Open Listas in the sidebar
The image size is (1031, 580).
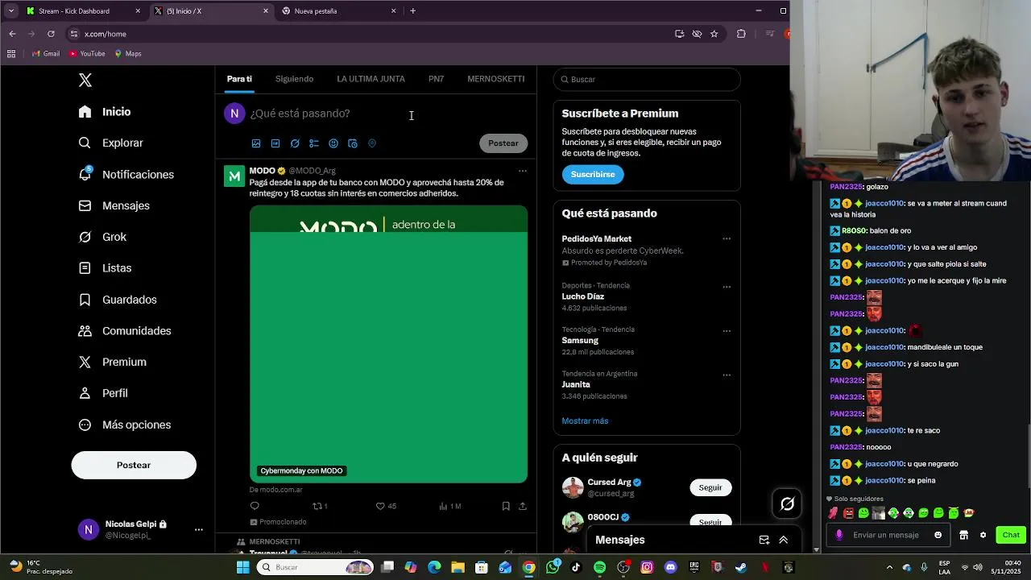point(105,268)
